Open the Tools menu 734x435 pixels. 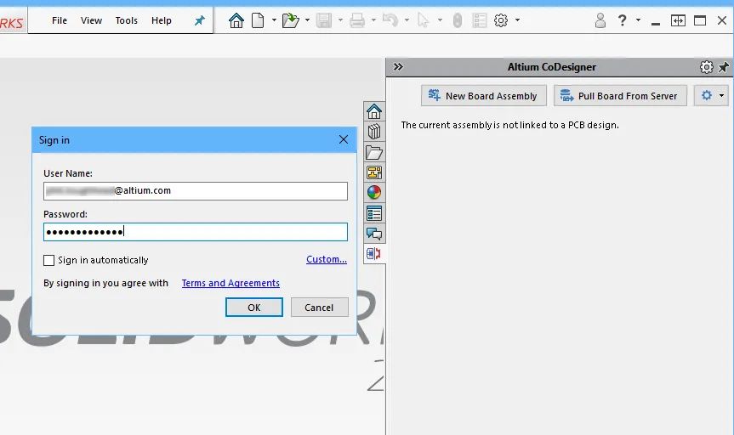point(127,20)
